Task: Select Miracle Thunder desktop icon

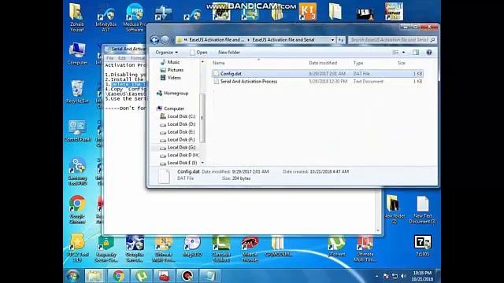Action: point(250,249)
